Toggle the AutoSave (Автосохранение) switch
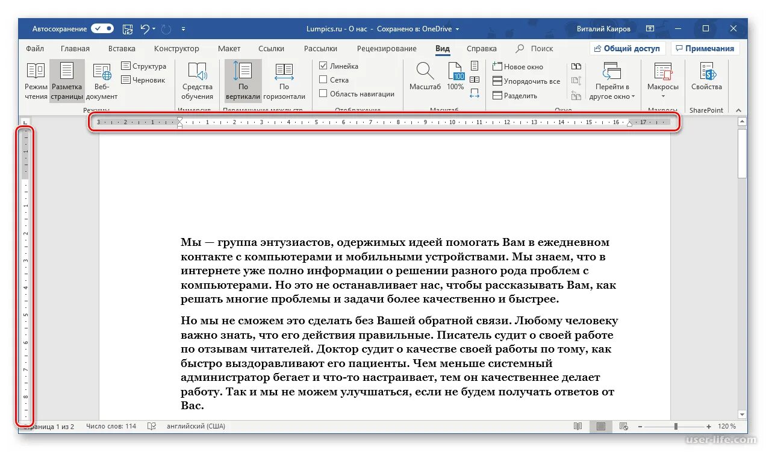766x452 pixels. point(102,28)
